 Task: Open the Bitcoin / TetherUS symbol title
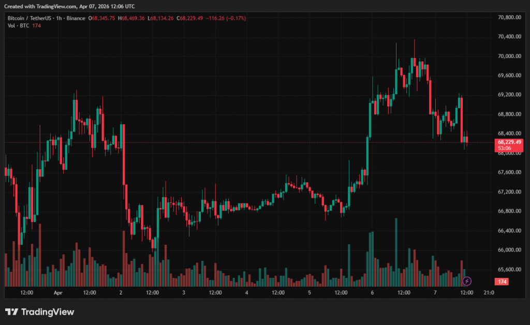[x=30, y=18]
